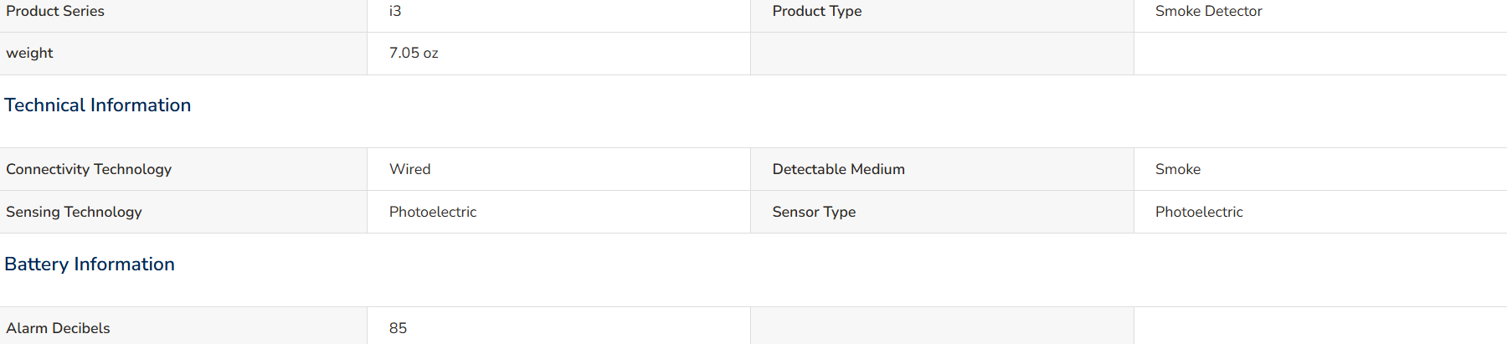This screenshot has width=1507, height=344.
Task: Select the 7.05 oz weight value
Action: coord(414,53)
